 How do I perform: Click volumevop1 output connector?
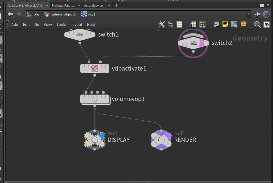click(95, 106)
